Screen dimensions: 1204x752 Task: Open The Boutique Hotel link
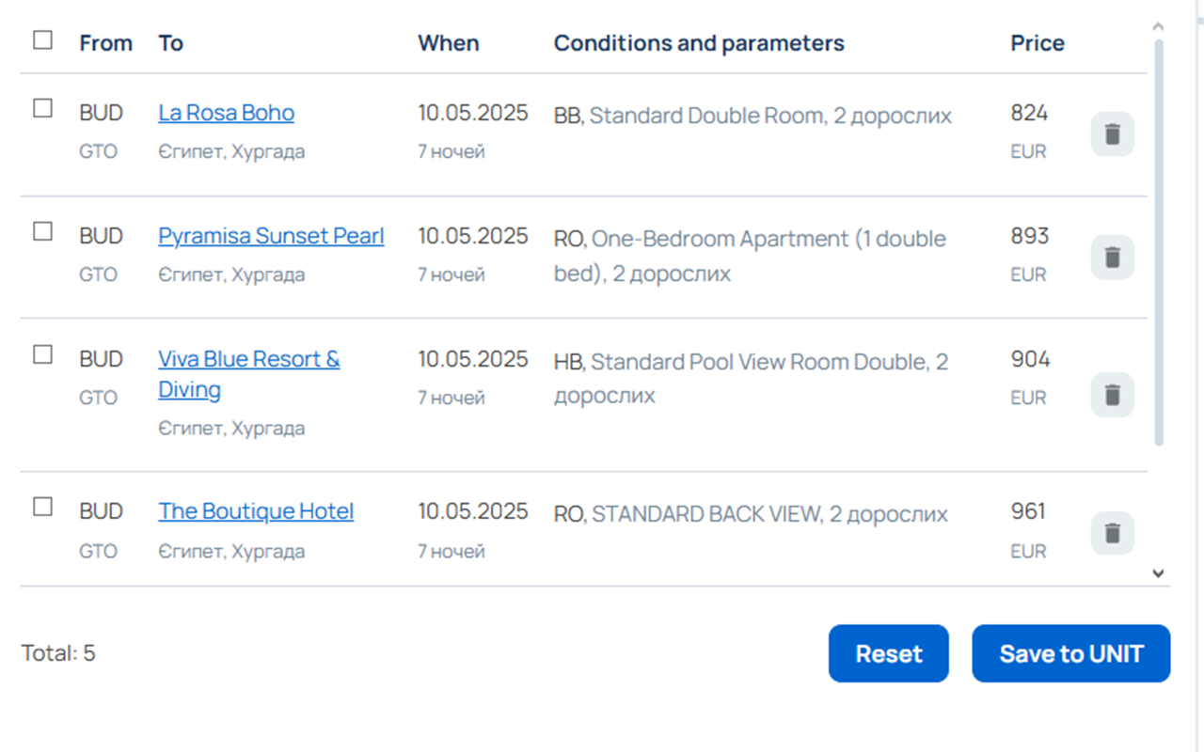click(256, 511)
